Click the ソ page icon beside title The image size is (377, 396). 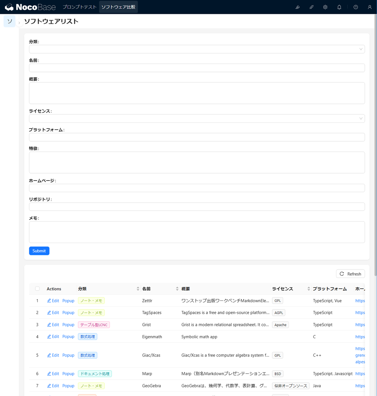point(9,21)
